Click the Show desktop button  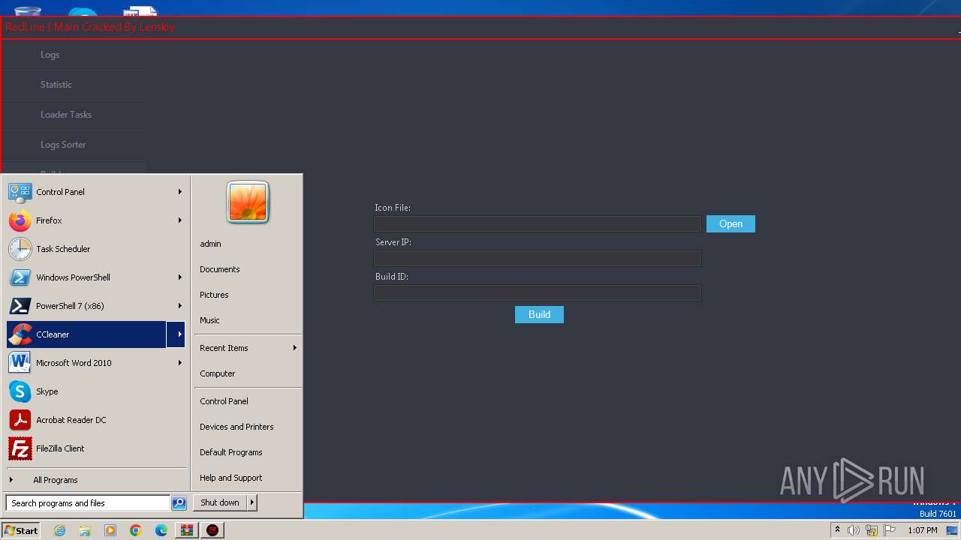tap(952, 530)
